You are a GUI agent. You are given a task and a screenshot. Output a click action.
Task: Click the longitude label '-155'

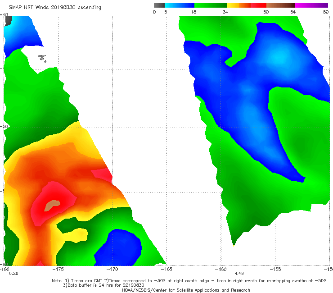tap(275, 269)
